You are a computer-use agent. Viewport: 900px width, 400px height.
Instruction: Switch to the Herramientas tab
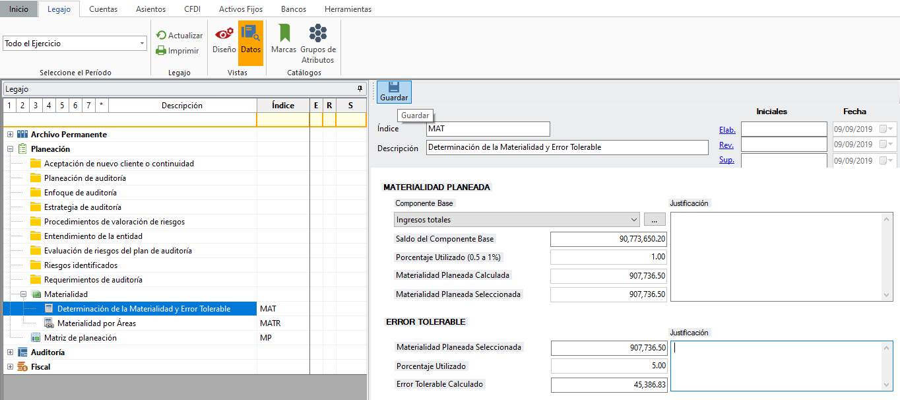348,9
